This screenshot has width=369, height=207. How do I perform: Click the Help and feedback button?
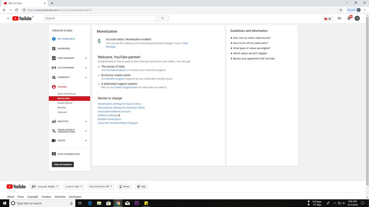pos(63,164)
